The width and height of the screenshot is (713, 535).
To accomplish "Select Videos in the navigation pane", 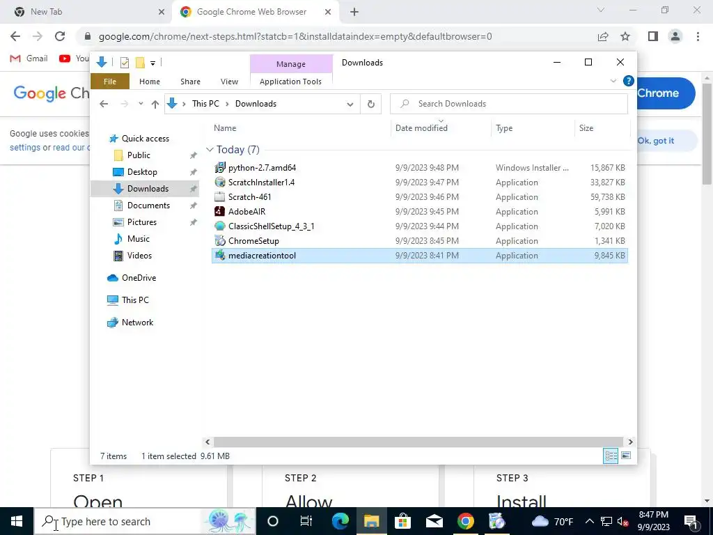I will coord(139,256).
